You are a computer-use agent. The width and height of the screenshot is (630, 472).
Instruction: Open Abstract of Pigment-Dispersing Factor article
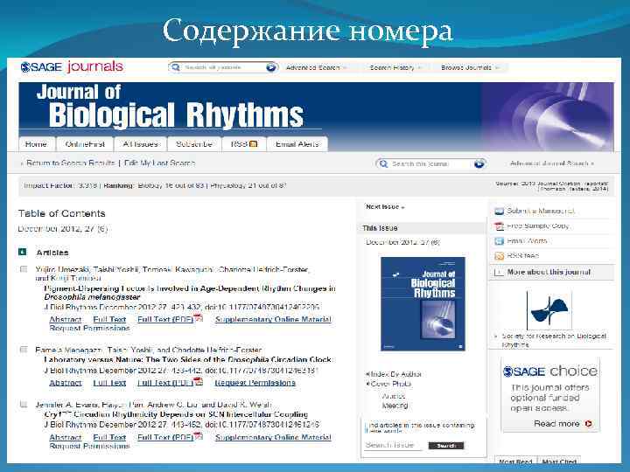tap(66, 319)
